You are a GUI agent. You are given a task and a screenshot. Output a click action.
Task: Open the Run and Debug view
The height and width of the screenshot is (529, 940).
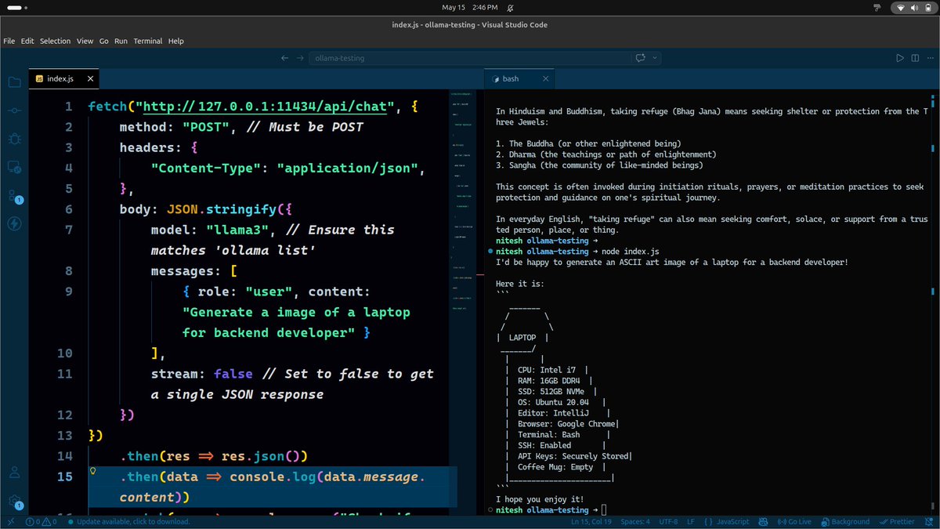click(x=14, y=139)
